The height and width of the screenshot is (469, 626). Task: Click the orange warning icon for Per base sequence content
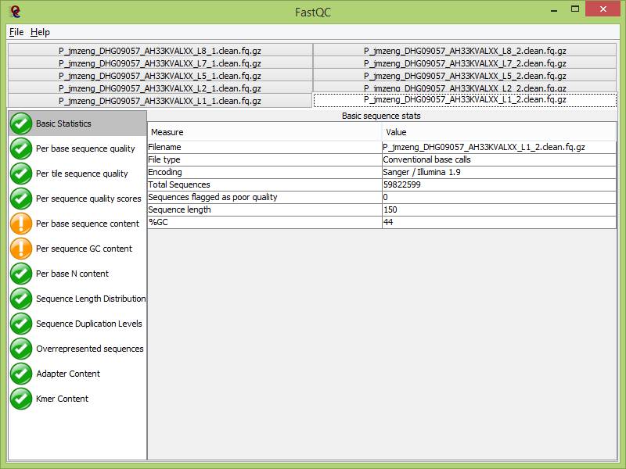[x=21, y=224]
